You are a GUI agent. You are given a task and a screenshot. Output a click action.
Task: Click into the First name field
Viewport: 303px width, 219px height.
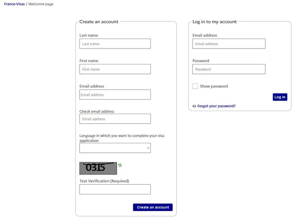point(115,69)
